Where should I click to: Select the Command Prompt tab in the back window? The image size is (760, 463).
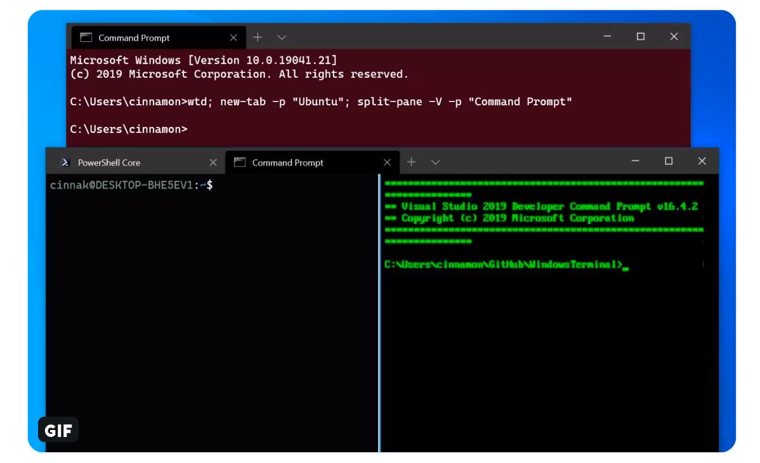click(x=159, y=37)
